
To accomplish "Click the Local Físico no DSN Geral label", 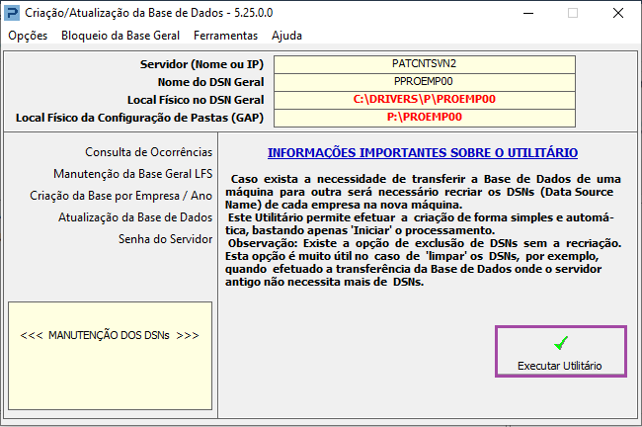I will (196, 100).
